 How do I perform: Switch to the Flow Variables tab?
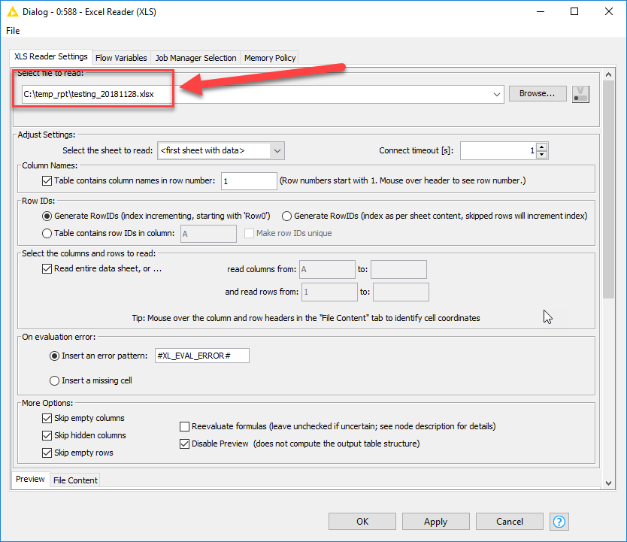tap(121, 58)
